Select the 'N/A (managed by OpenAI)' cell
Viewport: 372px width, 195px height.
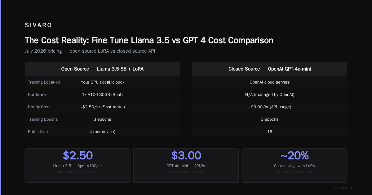pyautogui.click(x=270, y=94)
